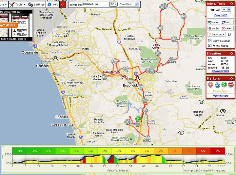236x175 pixels.
Task: Open the Help menu
Action: [x=53, y=5]
